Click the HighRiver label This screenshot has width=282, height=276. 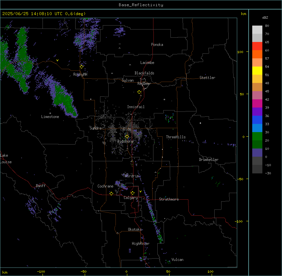pyautogui.click(x=140, y=244)
